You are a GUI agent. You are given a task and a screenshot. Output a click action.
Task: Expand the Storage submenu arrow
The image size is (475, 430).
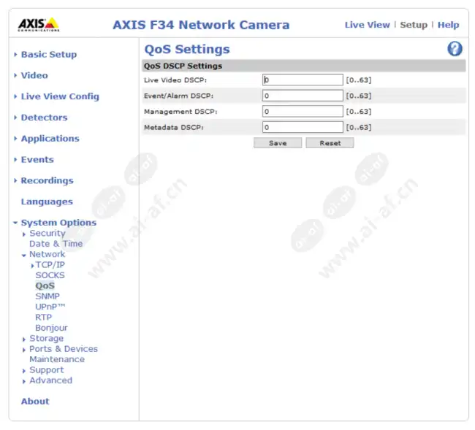(24, 339)
